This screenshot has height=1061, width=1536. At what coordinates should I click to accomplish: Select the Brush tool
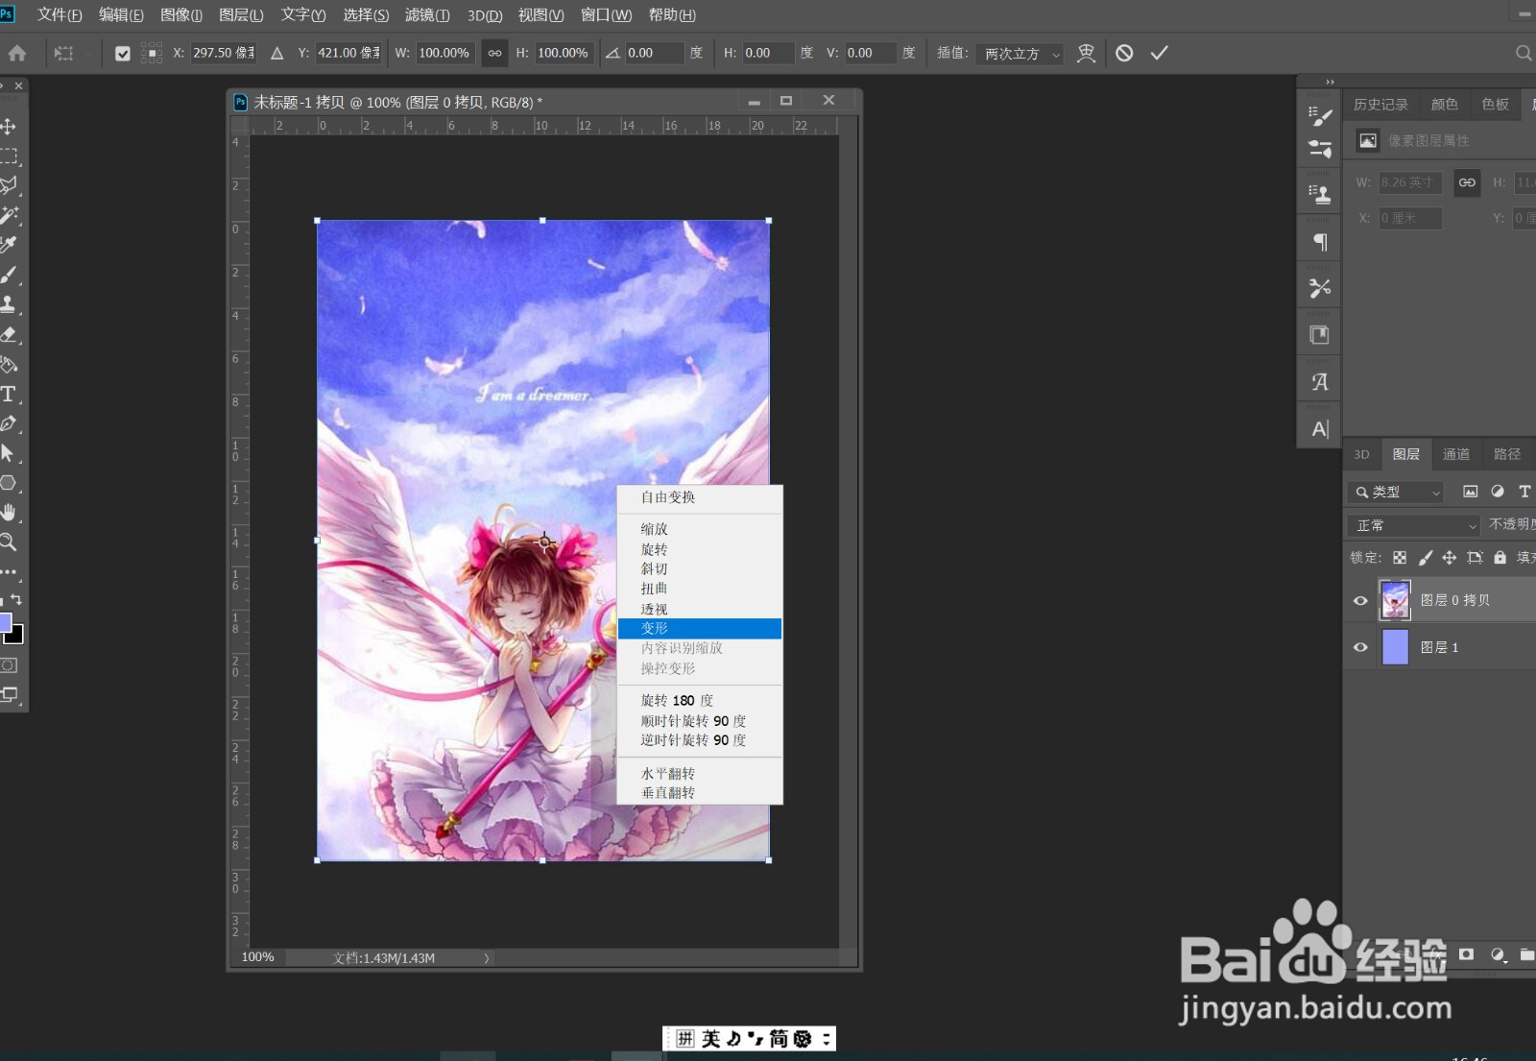point(9,275)
